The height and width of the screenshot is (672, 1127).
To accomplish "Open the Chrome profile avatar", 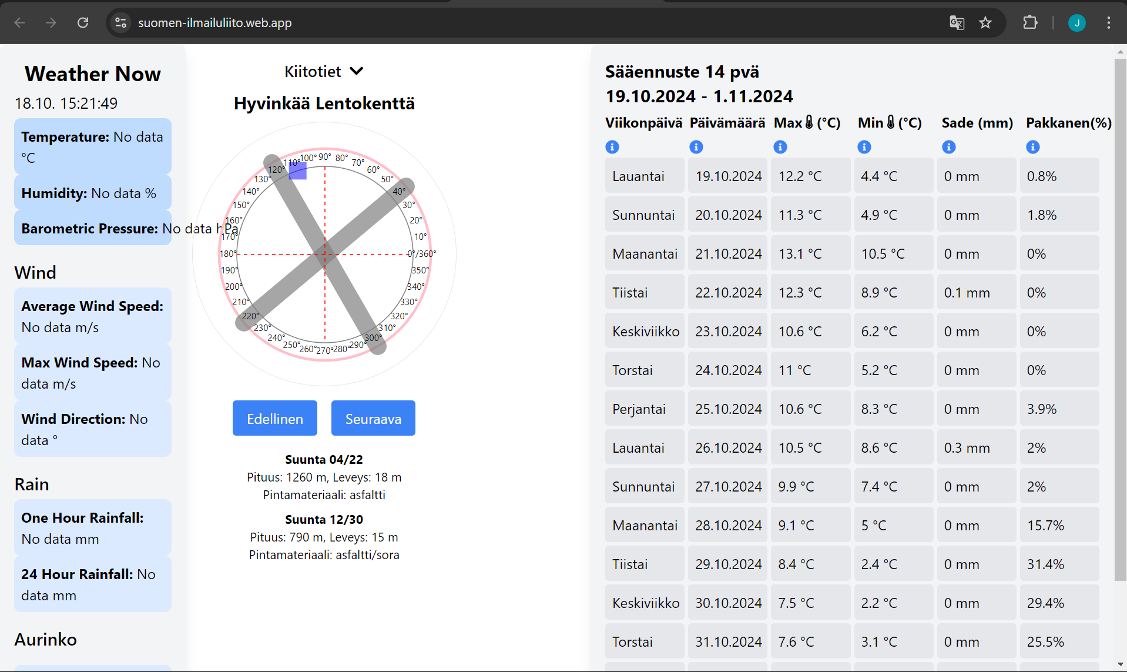I will 1076,23.
